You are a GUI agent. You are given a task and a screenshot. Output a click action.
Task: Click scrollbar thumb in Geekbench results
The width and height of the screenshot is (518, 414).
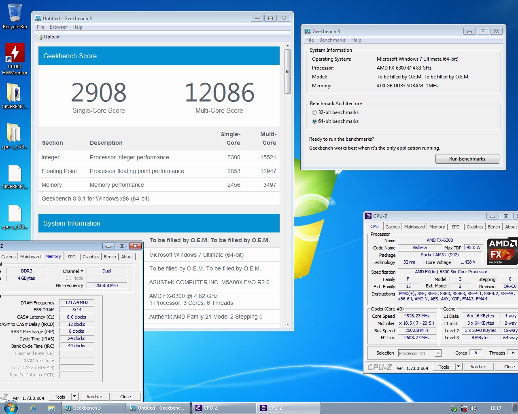pos(287,72)
